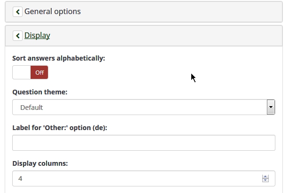The width and height of the screenshot is (289, 193).
Task: Increase Display columns with up arrow
Action: tap(266, 176)
